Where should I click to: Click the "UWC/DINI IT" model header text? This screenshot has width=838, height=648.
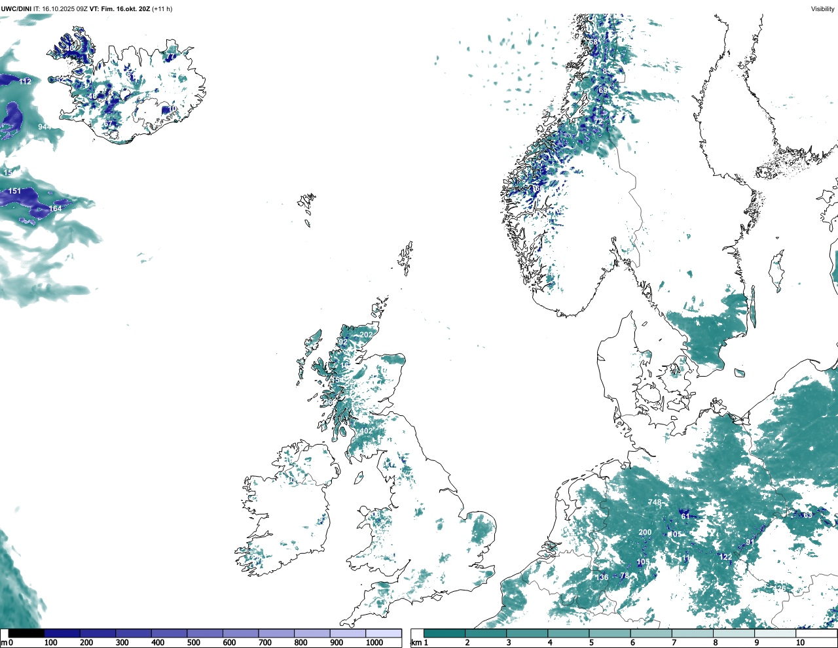click(20, 9)
